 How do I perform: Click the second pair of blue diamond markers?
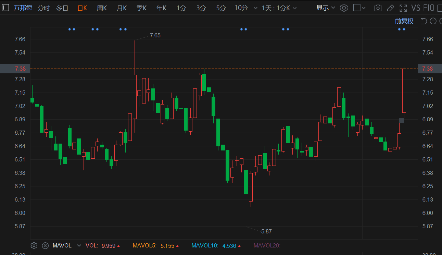[95, 29]
